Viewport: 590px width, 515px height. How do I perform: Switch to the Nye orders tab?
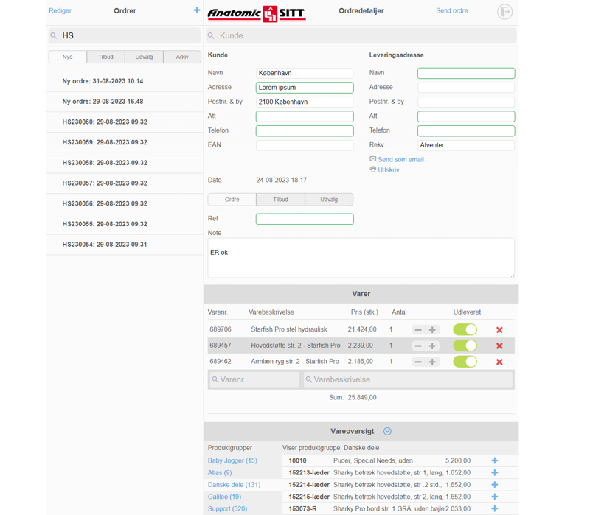68,57
